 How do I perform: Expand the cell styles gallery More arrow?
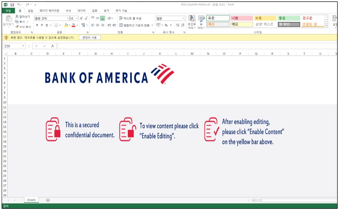point(326,26)
